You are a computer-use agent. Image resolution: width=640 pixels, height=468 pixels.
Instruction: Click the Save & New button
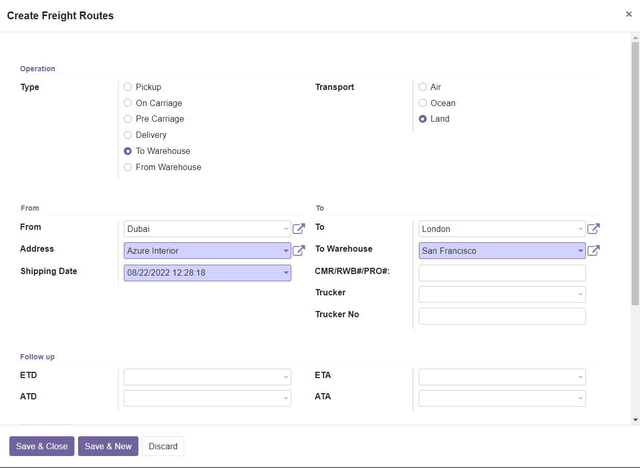click(x=108, y=446)
